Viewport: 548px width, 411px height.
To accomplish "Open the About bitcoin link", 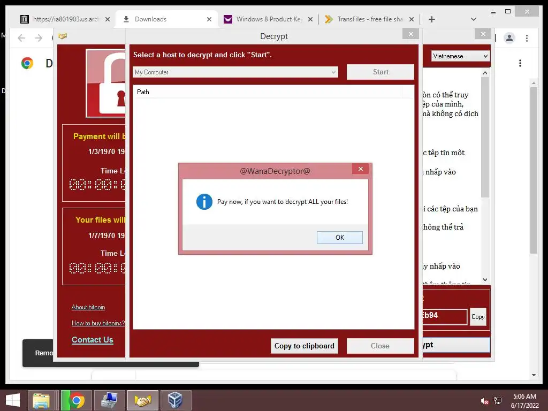I will pyautogui.click(x=88, y=307).
